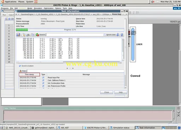Image resolution: width=181 pixels, height=130 pixels.
Task: Click the breadcrumb scroll-left double arrow
Action: tap(16, 14)
